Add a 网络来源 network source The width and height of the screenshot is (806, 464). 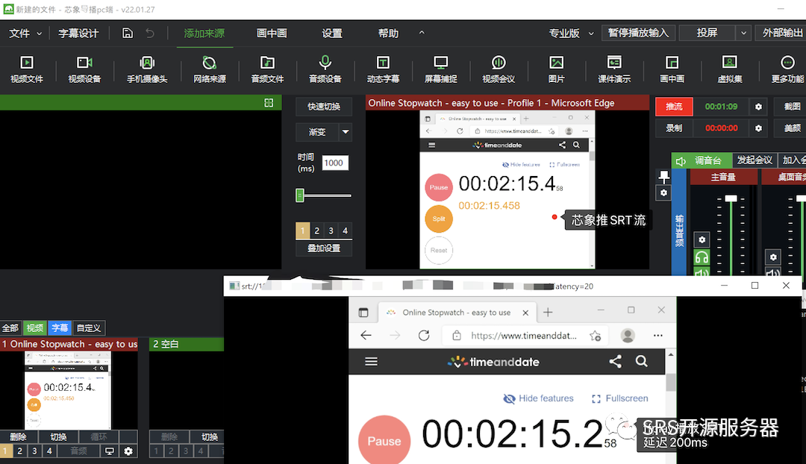[209, 69]
